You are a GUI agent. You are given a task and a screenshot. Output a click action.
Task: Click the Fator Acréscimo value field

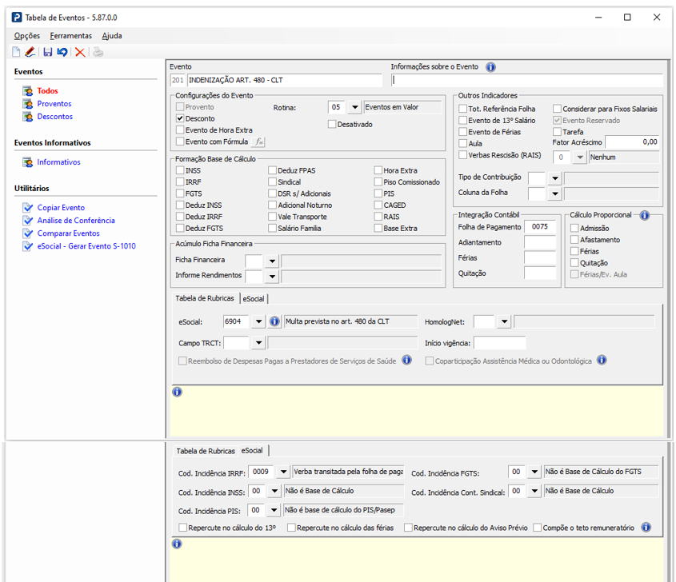click(632, 142)
